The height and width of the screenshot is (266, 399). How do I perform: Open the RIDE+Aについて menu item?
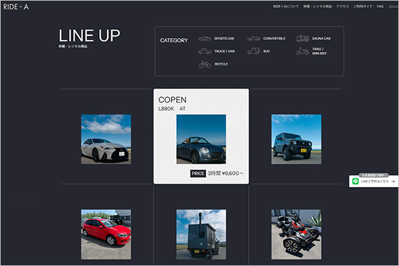pos(285,6)
